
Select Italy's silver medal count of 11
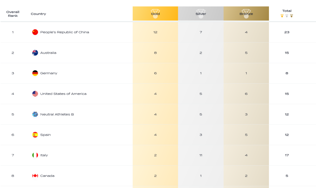pyautogui.click(x=201, y=155)
